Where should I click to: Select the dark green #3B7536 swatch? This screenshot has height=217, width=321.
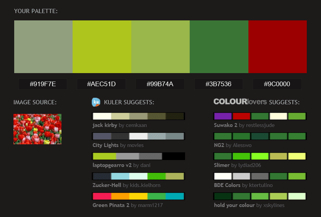[219, 47]
